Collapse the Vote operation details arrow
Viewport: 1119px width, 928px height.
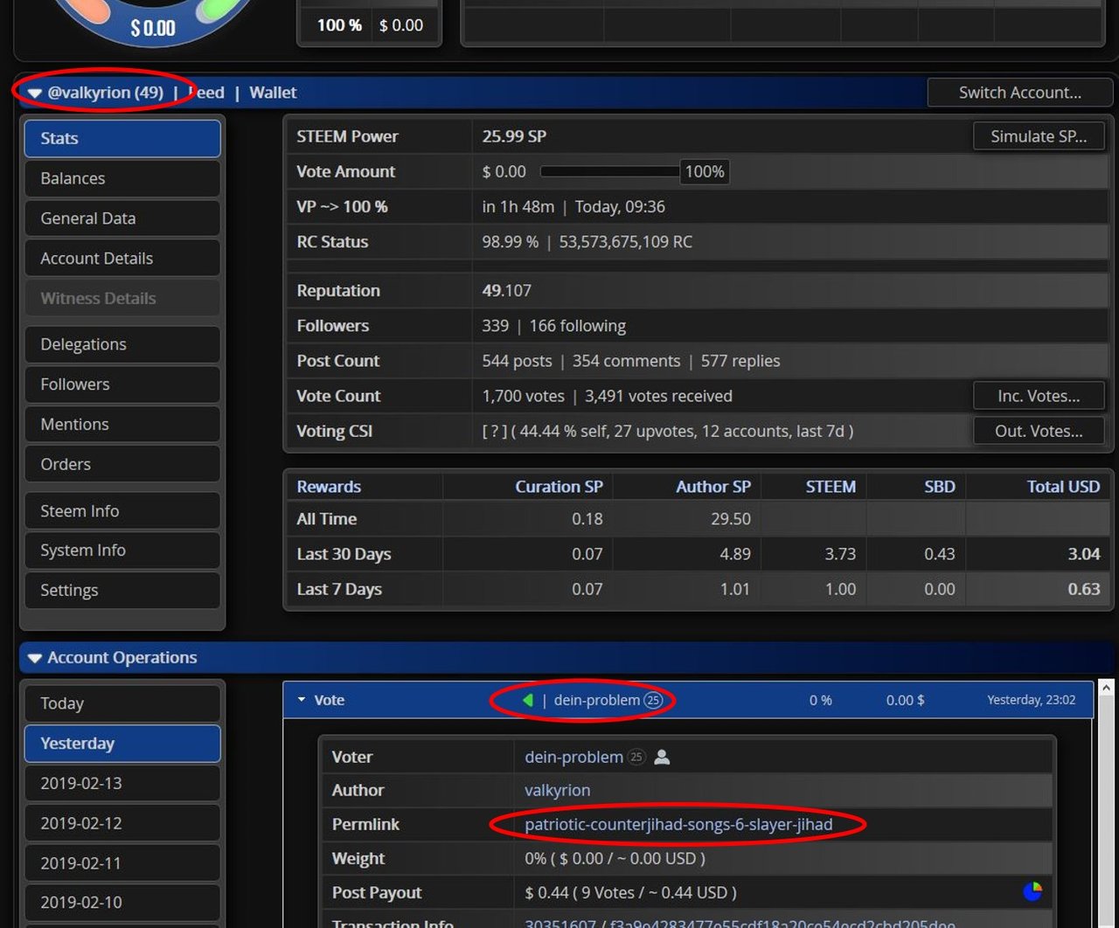(x=302, y=700)
